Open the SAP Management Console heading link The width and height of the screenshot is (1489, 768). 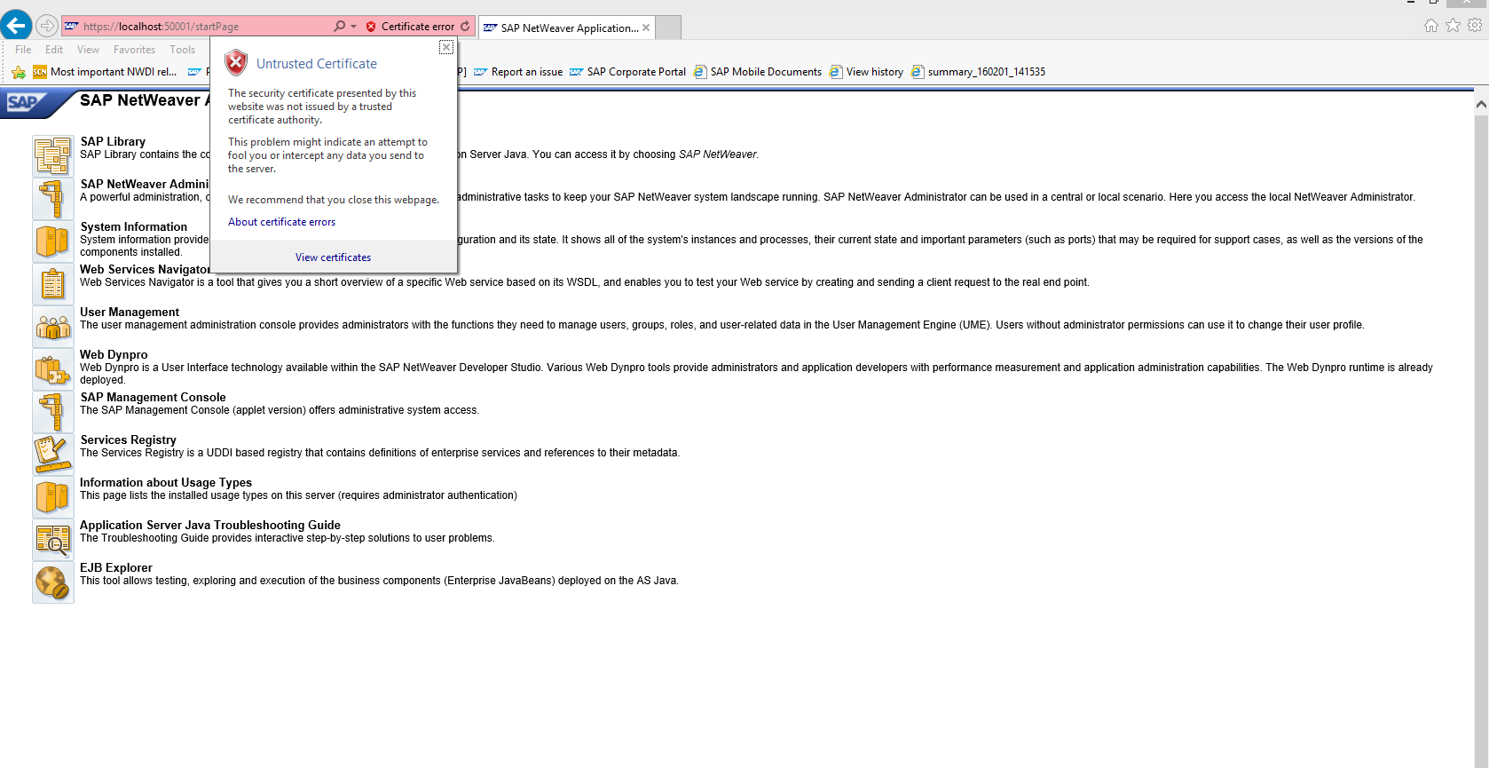pyautogui.click(x=153, y=397)
